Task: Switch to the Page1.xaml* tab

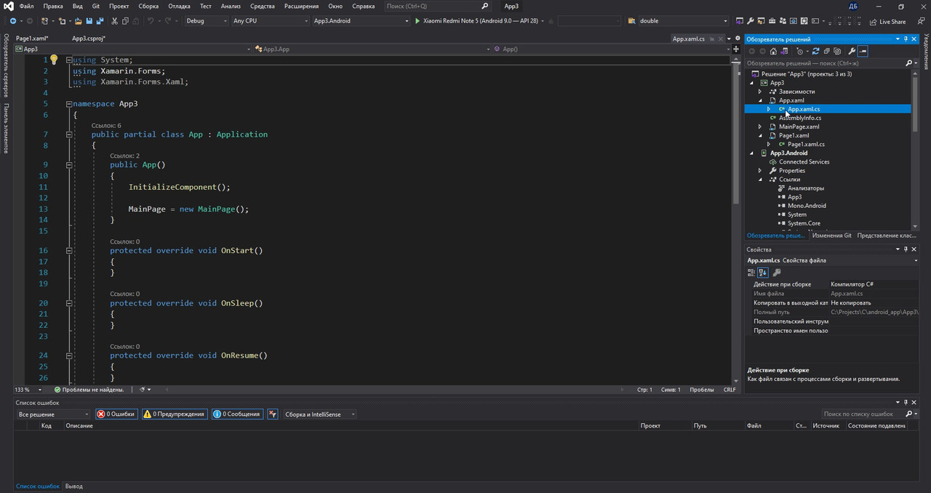Action: click(x=32, y=39)
